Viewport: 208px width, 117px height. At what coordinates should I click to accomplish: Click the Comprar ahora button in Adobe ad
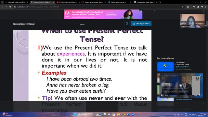point(111,14)
